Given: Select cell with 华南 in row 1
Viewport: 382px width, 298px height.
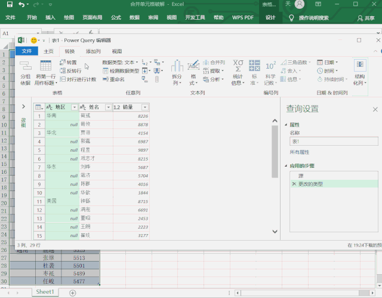Looking at the screenshot, I should pos(62,116).
